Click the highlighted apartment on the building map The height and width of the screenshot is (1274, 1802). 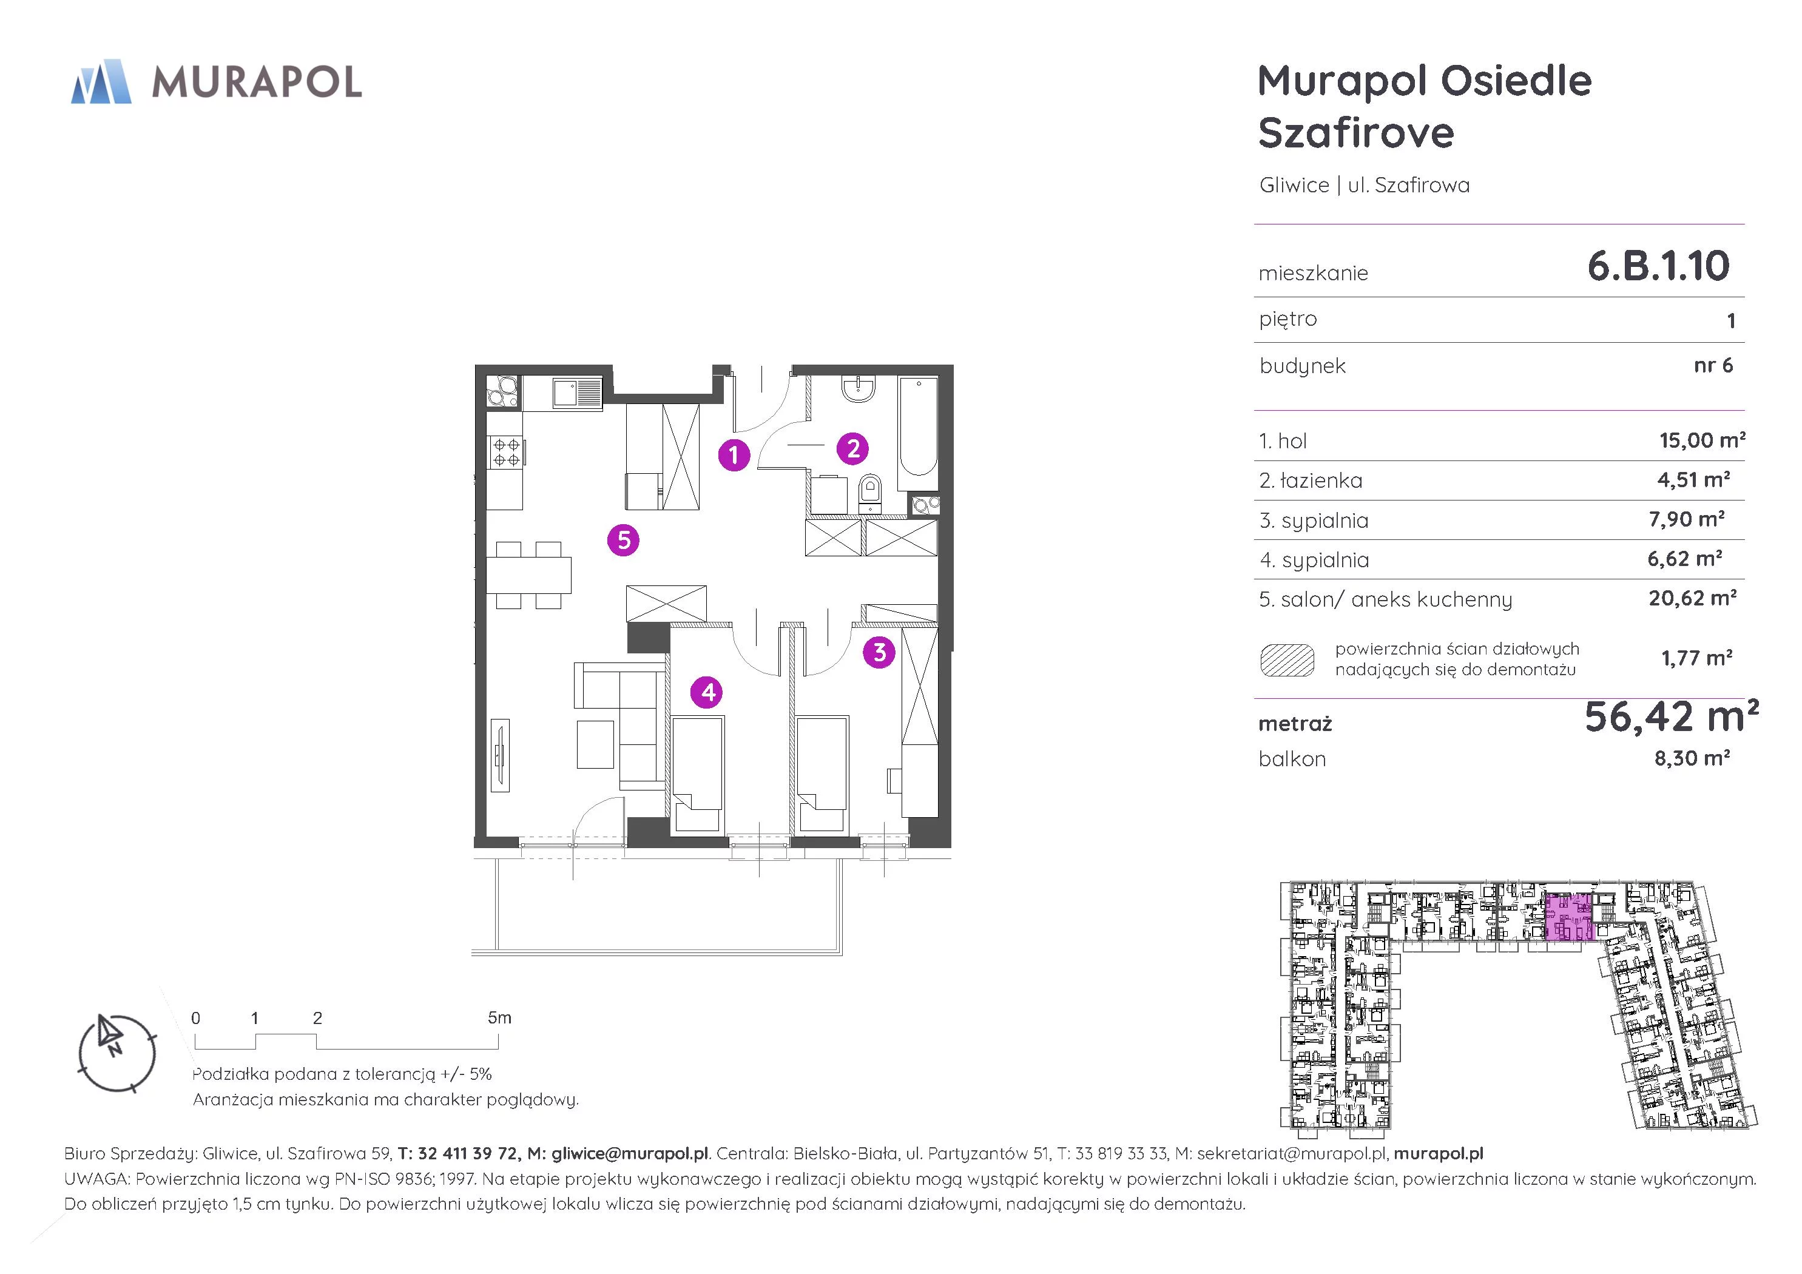(1570, 918)
